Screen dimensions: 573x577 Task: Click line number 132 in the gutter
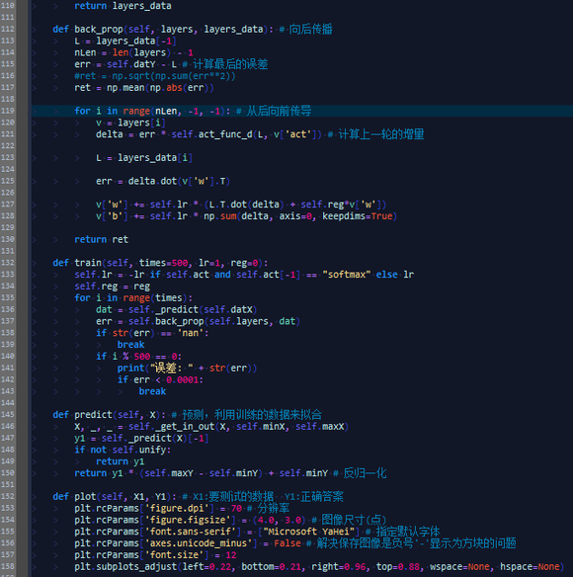pyautogui.click(x=8, y=263)
